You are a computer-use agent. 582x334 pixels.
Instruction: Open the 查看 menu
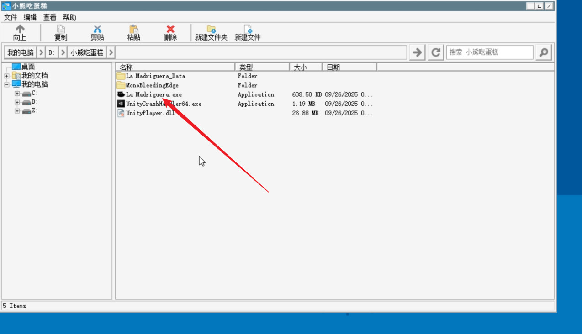tap(50, 17)
